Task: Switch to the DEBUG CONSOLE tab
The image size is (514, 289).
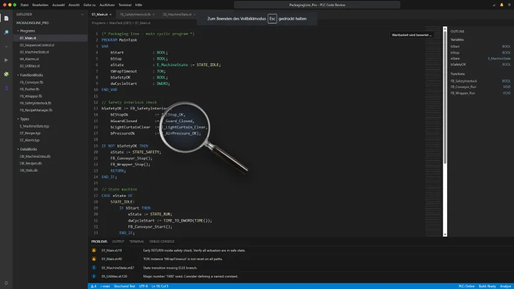Action: (161, 241)
